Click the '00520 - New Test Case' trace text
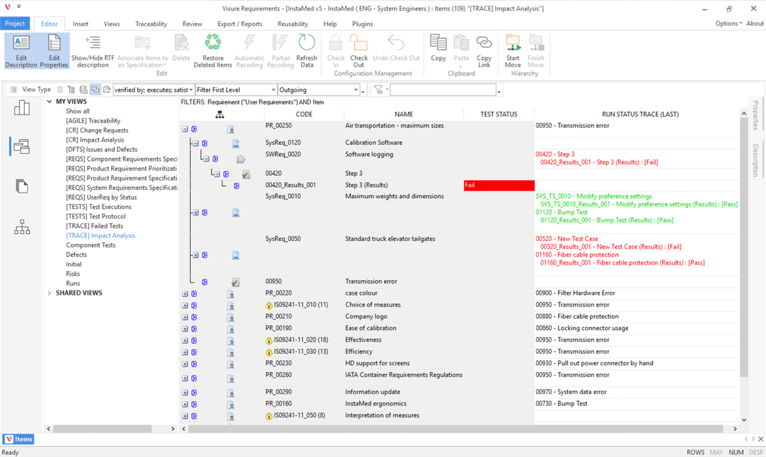This screenshot has height=457, width=766. pyautogui.click(x=566, y=239)
